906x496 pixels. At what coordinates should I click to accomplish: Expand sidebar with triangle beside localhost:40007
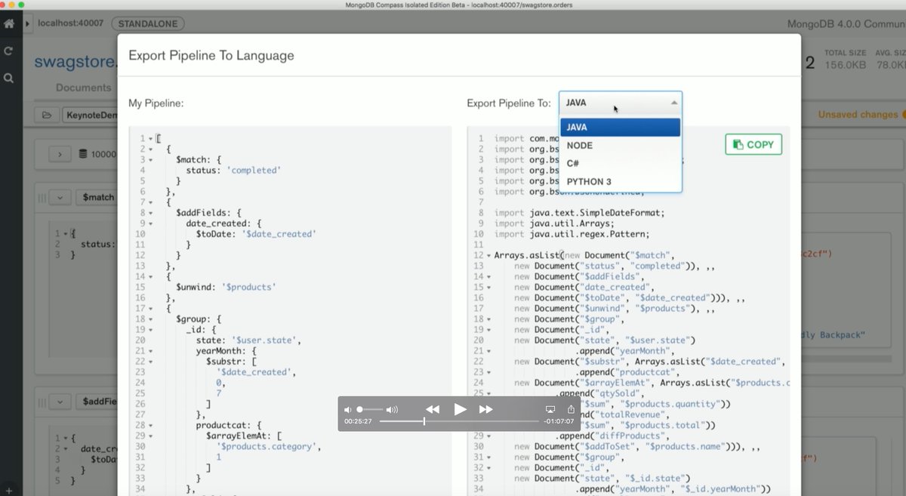28,23
